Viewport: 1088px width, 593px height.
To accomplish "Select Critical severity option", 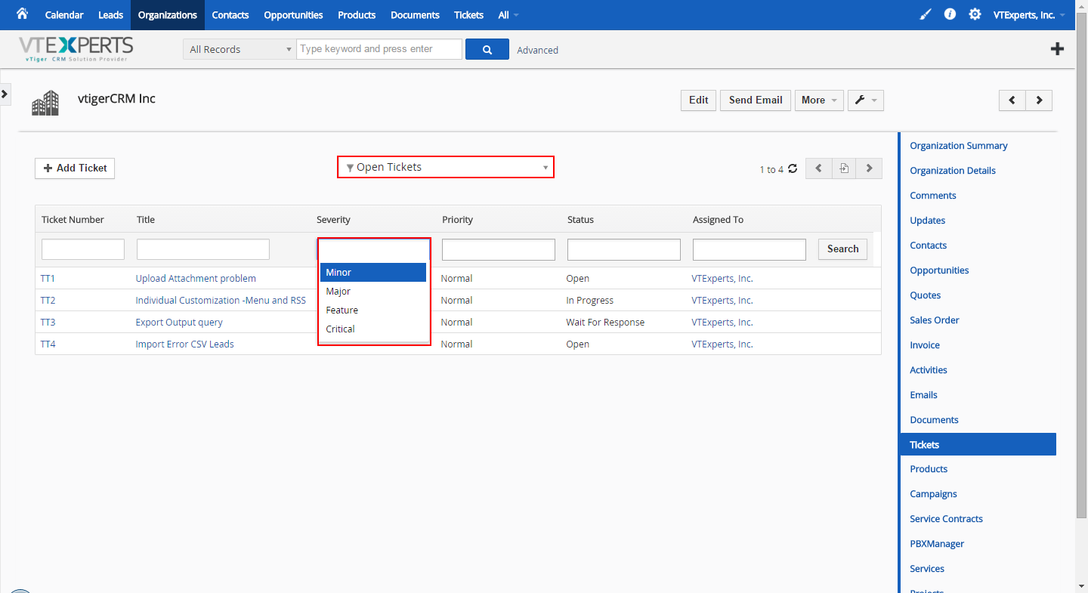I will 373,329.
